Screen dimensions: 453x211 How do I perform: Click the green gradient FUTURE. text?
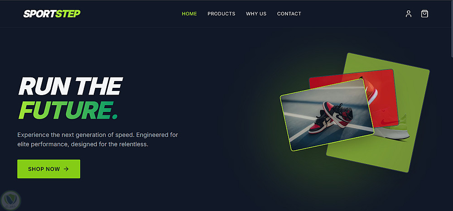68,110
